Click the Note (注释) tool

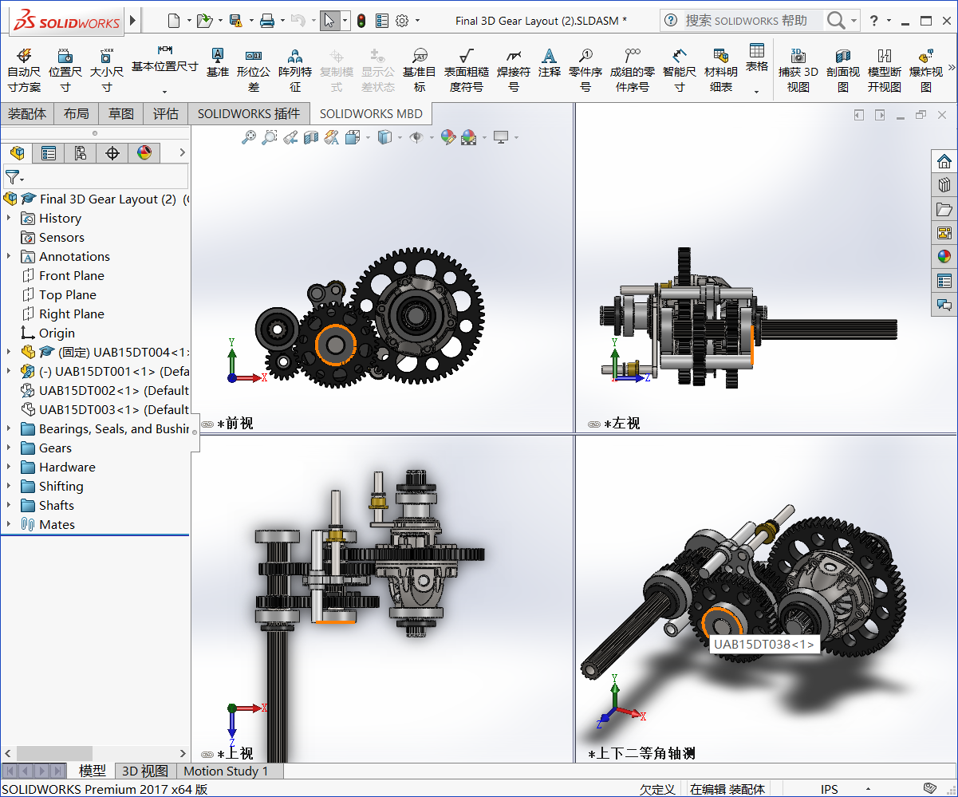tap(549, 63)
